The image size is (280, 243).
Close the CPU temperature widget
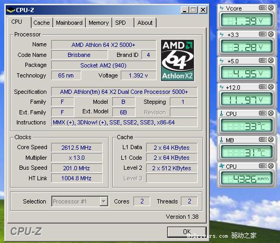pos(271,113)
